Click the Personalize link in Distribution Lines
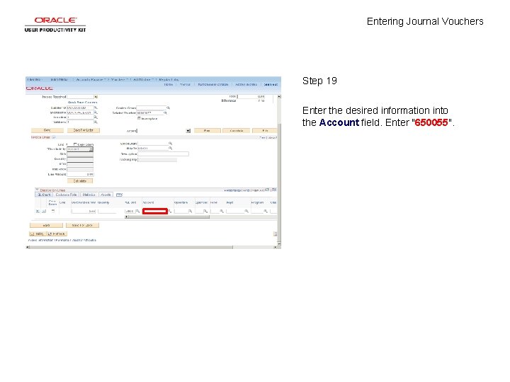This screenshot has height=382, width=510. [x=232, y=190]
